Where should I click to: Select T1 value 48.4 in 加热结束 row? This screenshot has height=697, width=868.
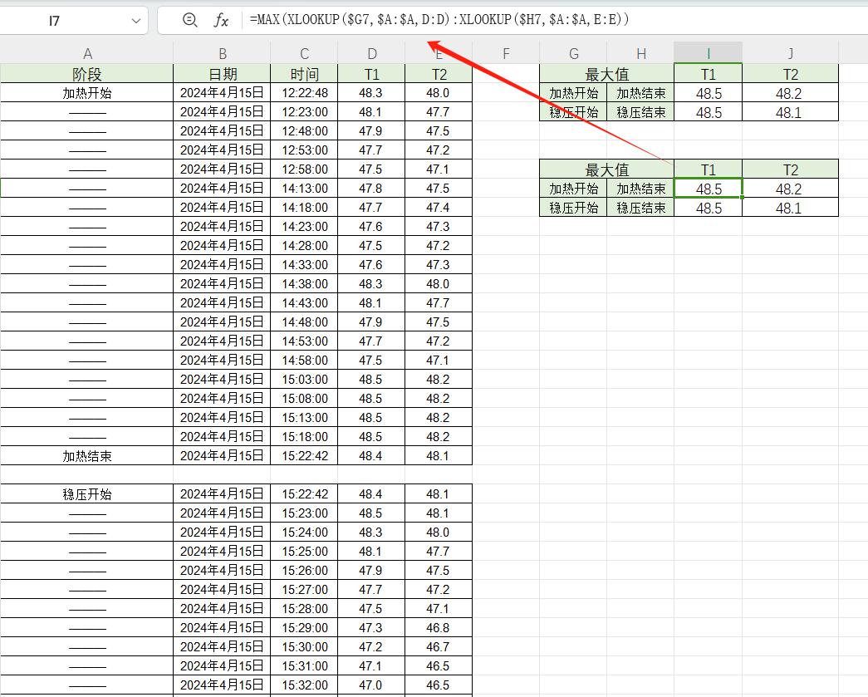pos(371,455)
